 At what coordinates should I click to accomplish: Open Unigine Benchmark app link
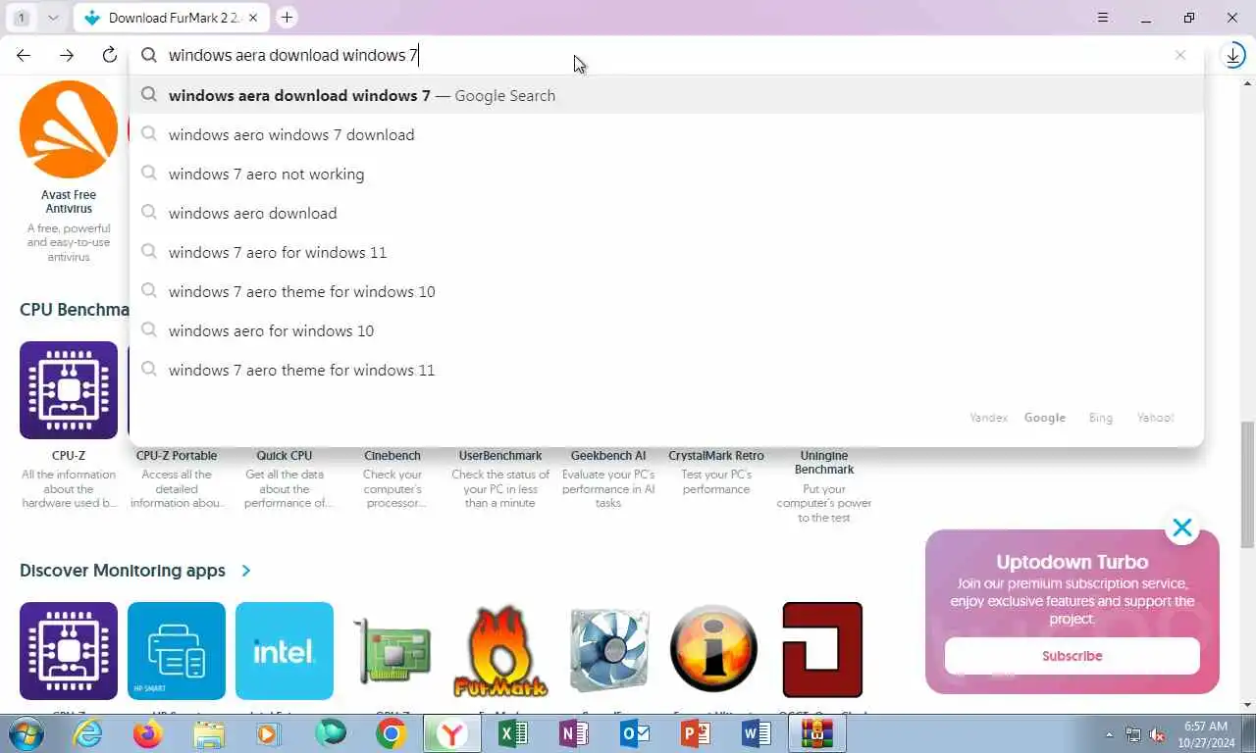[824, 463]
